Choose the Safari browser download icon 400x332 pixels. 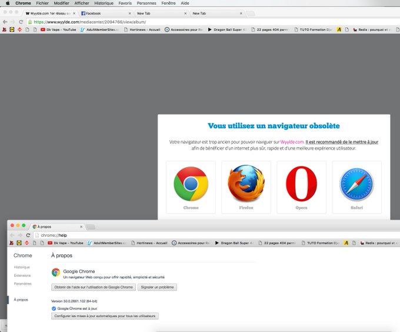point(357,187)
